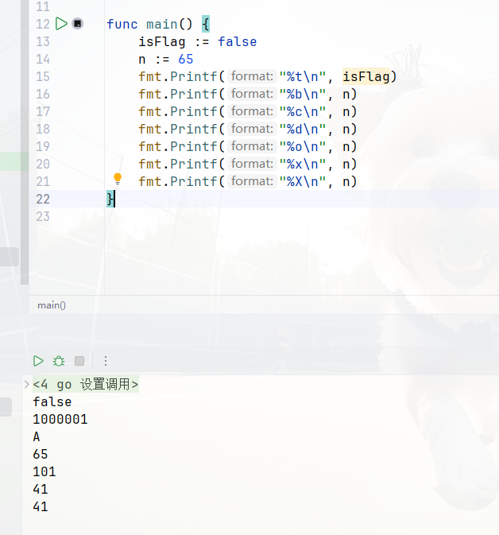Screen dimensions: 499x535
Task: Click the 'A' character output line
Action: click(37, 437)
